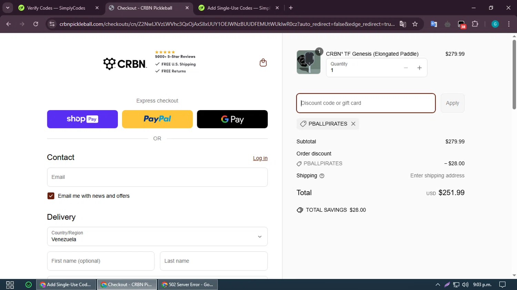Switch to Add Single-Use Cod... taskbar window

66,285
